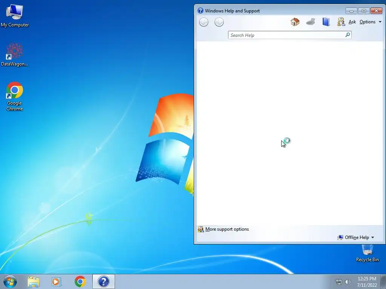Click the Ask text button
This screenshot has height=289, width=386.
tap(352, 22)
